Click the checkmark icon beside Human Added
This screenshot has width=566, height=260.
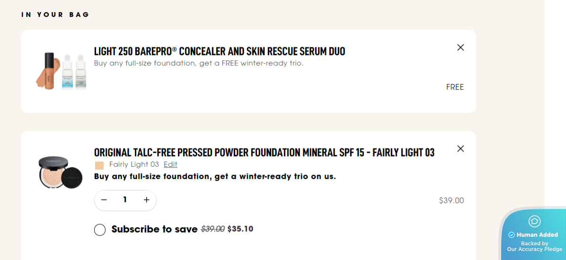511,235
